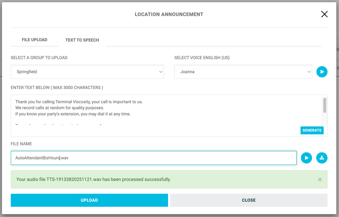The height and width of the screenshot is (217, 339).
Task: Click the download icon next to the filename
Action: tap(322, 158)
